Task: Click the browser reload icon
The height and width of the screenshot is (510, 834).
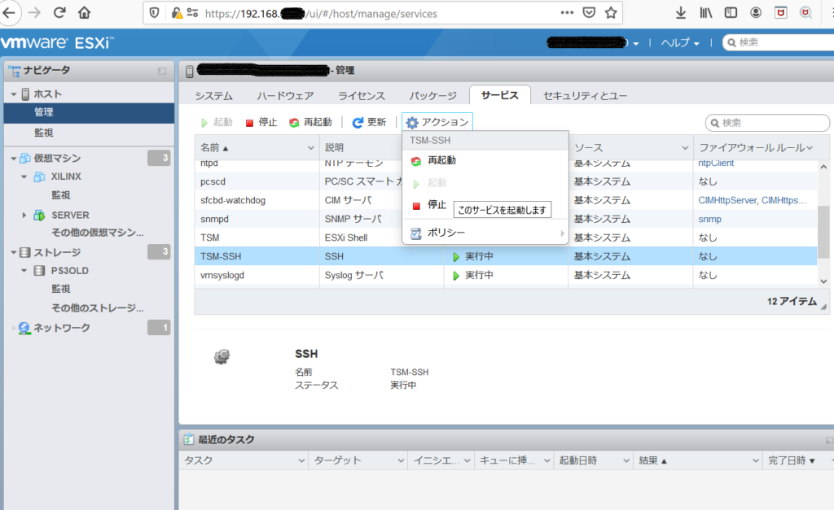Action: pyautogui.click(x=59, y=13)
